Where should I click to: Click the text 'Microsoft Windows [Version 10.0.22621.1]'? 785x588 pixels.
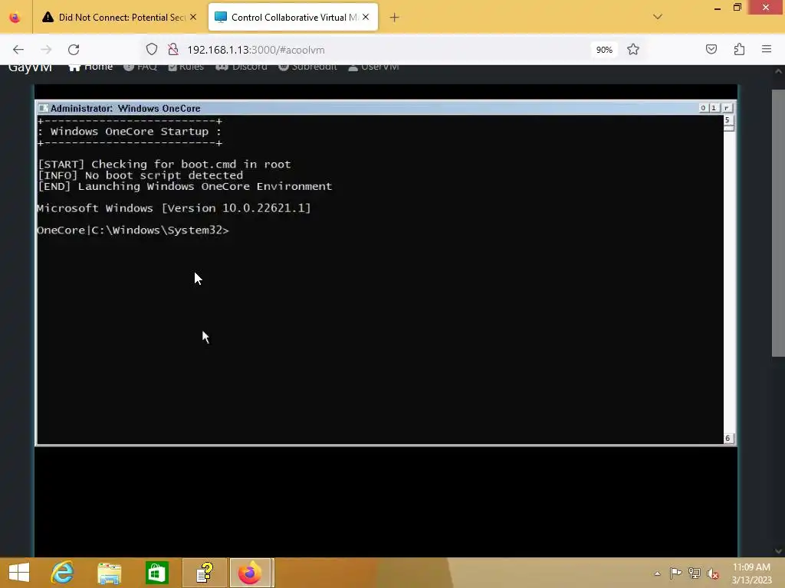174,208
